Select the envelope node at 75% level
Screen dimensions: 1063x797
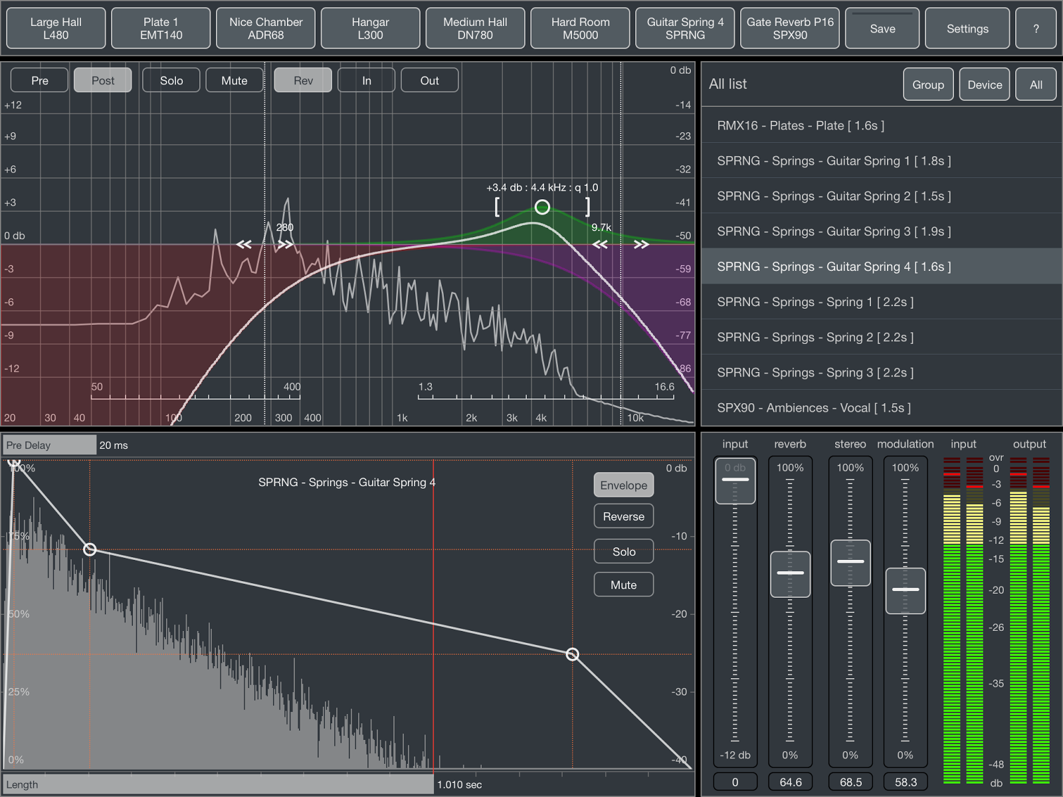pos(90,549)
